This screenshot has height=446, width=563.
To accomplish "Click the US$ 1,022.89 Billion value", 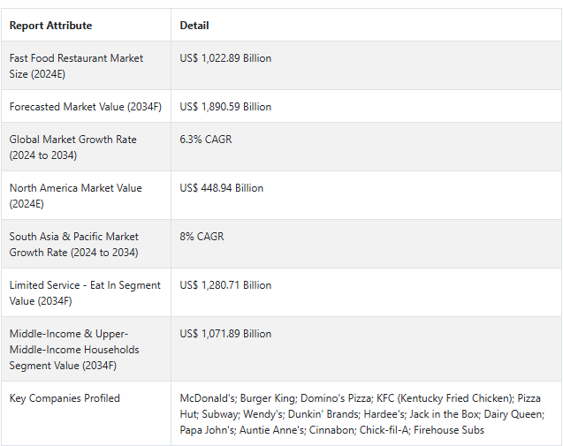I will (x=225, y=58).
